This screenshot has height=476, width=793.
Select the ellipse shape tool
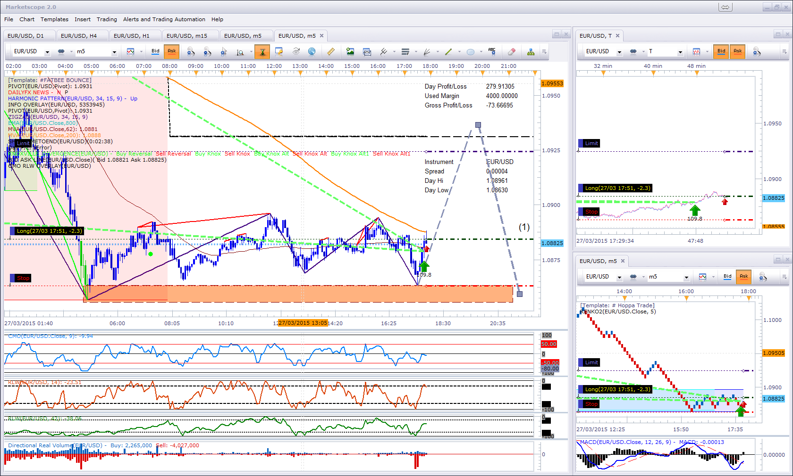471,52
